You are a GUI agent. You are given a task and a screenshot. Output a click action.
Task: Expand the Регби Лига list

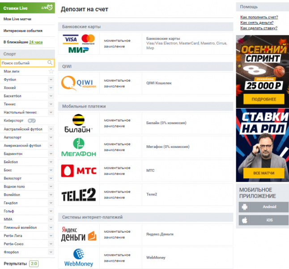pos(51,235)
